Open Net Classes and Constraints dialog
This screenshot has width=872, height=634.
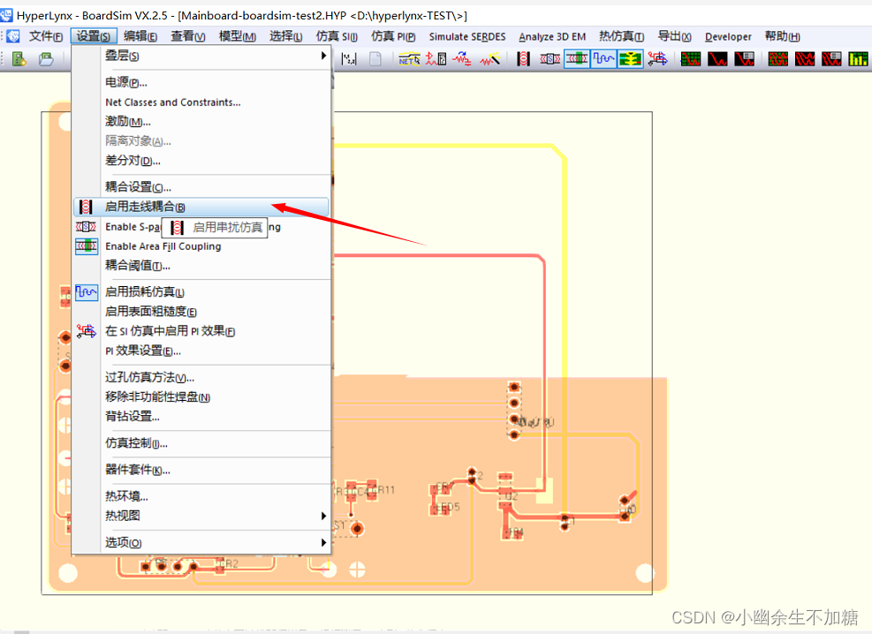click(x=201, y=102)
